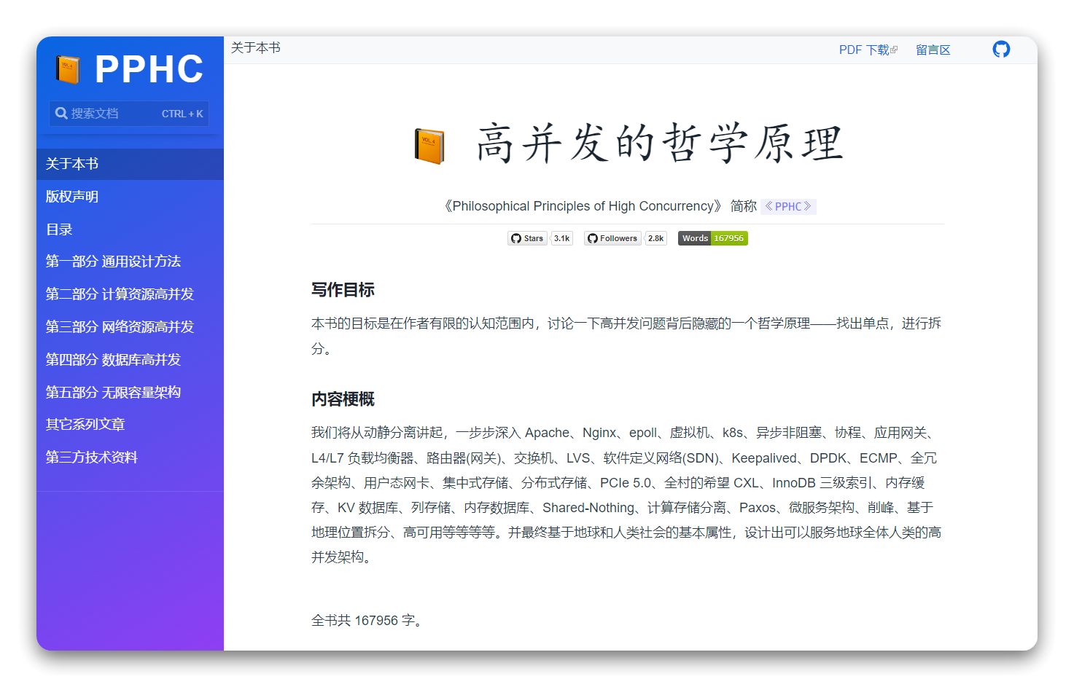Click the orange book logo in sidebar
This screenshot has width=1074, height=687.
click(x=68, y=69)
